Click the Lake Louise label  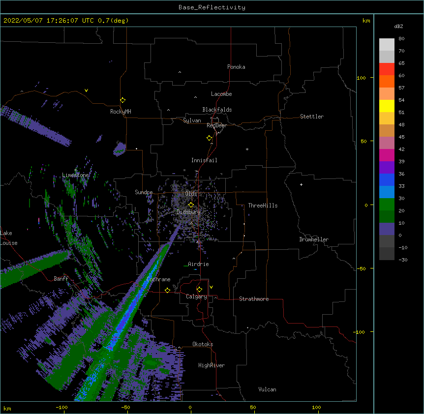click(x=9, y=238)
